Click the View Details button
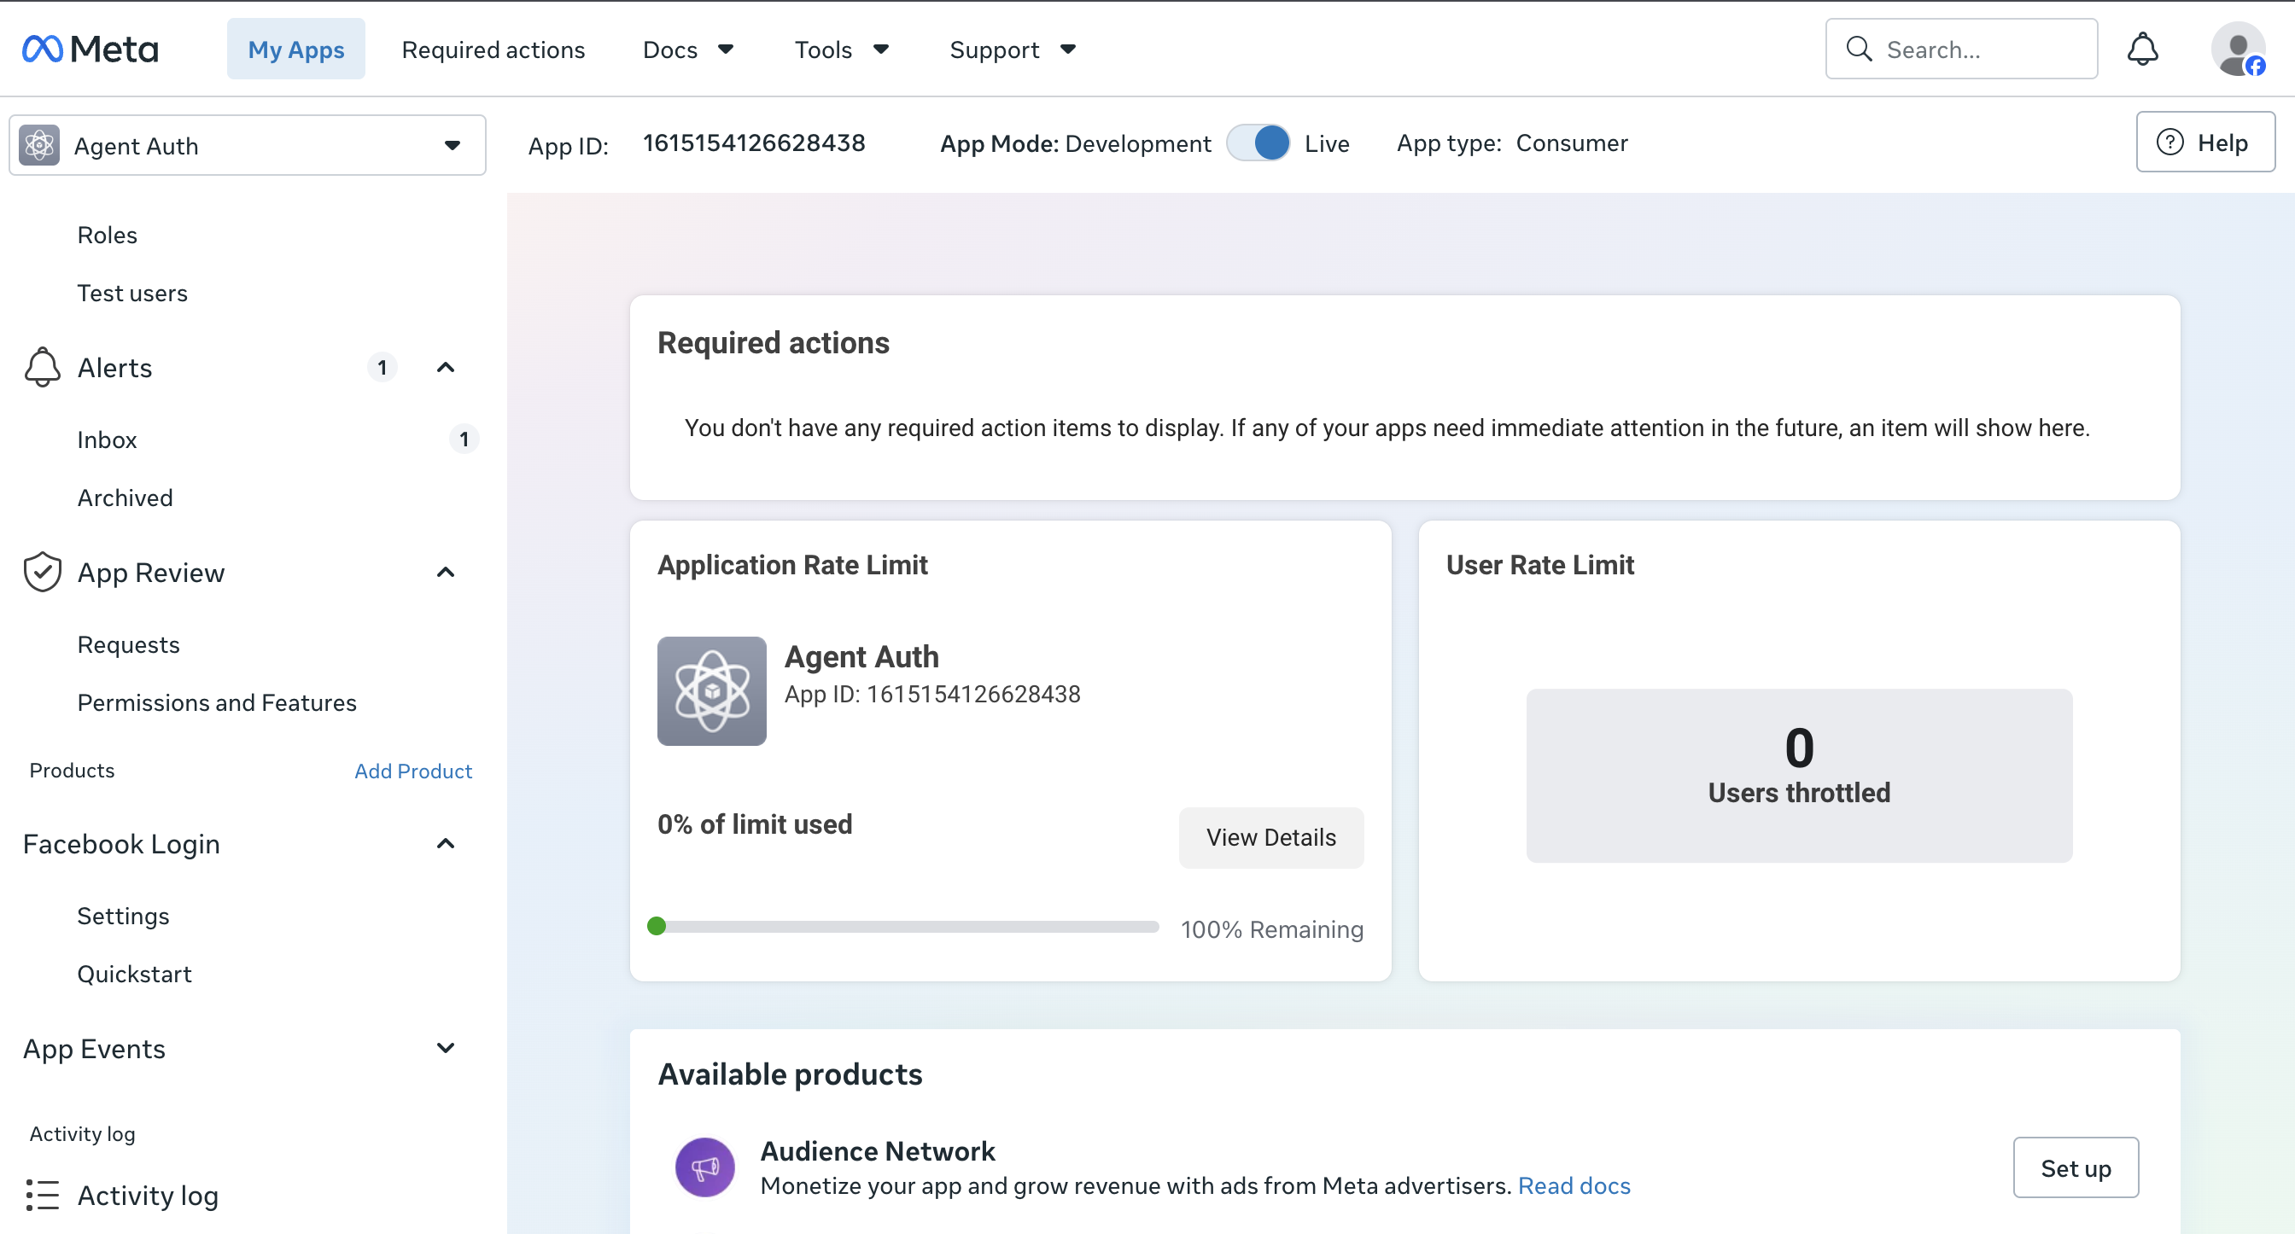The width and height of the screenshot is (2295, 1234). [1270, 837]
